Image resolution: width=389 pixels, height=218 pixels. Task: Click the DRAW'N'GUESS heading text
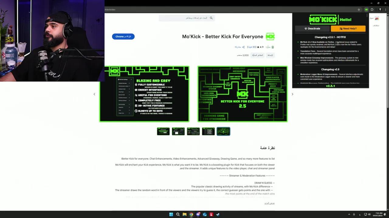coord(263,183)
